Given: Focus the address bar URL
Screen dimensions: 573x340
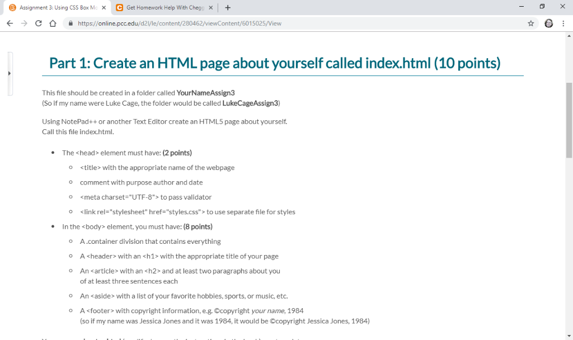Looking at the screenshot, I should (x=180, y=23).
